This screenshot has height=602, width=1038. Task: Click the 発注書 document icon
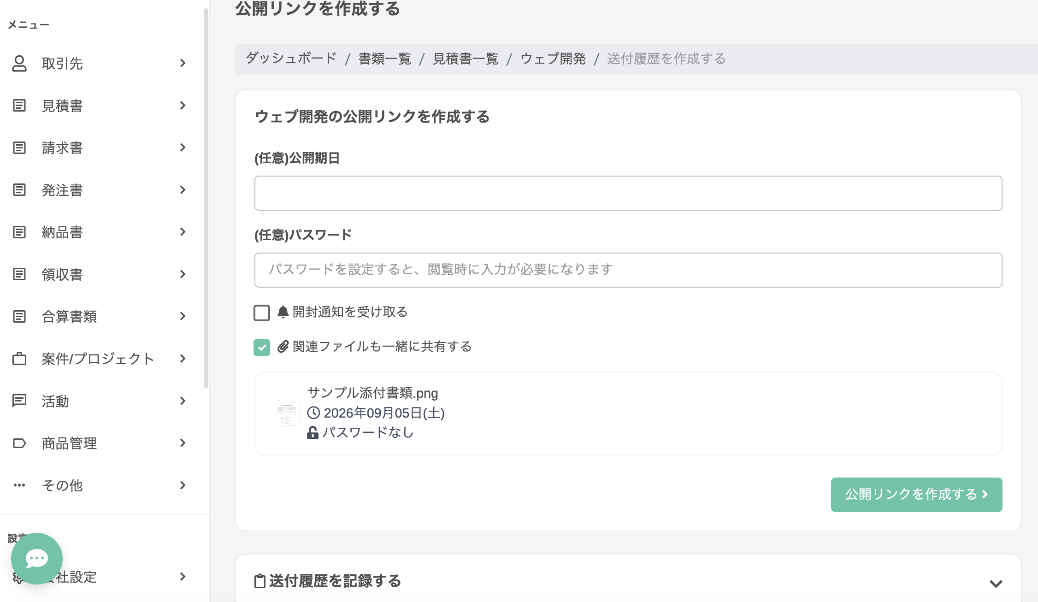[x=19, y=190]
